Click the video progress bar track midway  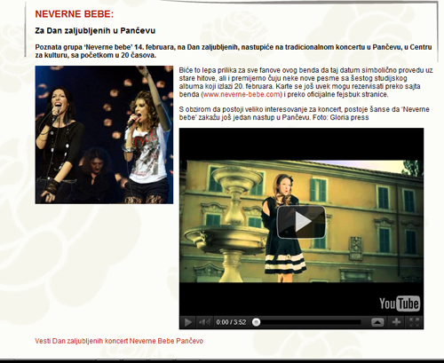[309, 322]
